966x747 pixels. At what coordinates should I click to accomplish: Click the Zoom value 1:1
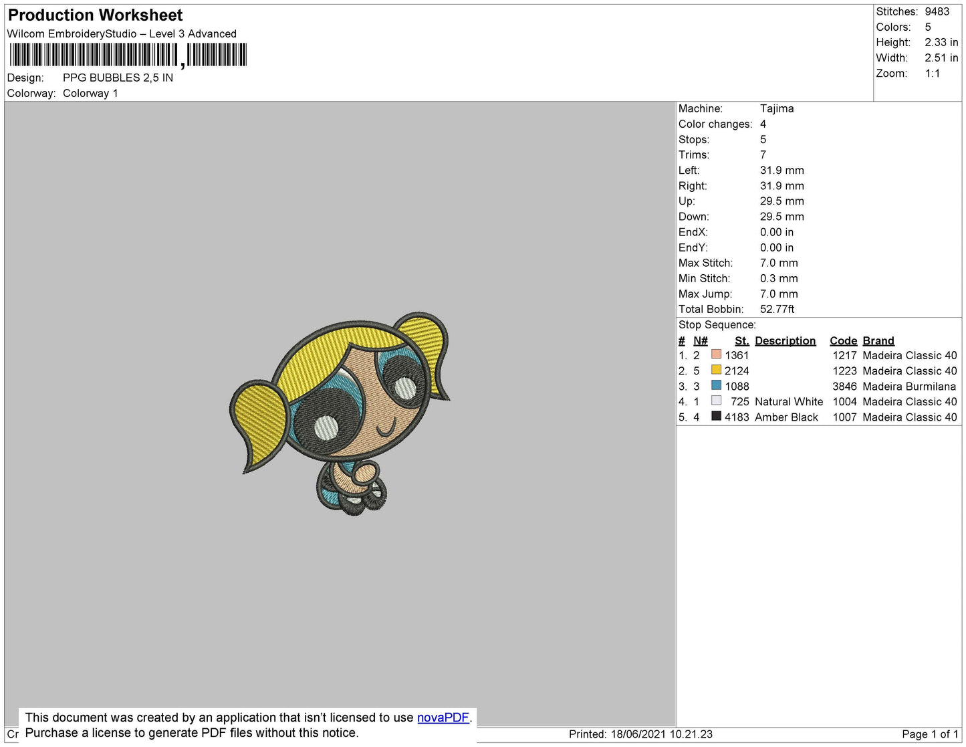click(x=933, y=74)
